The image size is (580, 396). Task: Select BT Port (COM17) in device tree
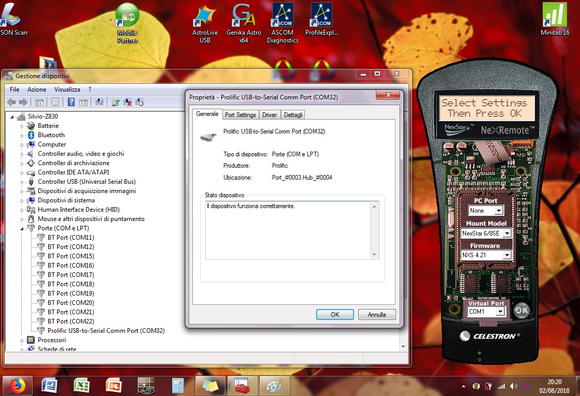coord(70,275)
